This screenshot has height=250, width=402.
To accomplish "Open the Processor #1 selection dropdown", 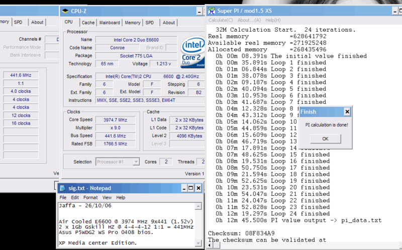I will click(136, 162).
